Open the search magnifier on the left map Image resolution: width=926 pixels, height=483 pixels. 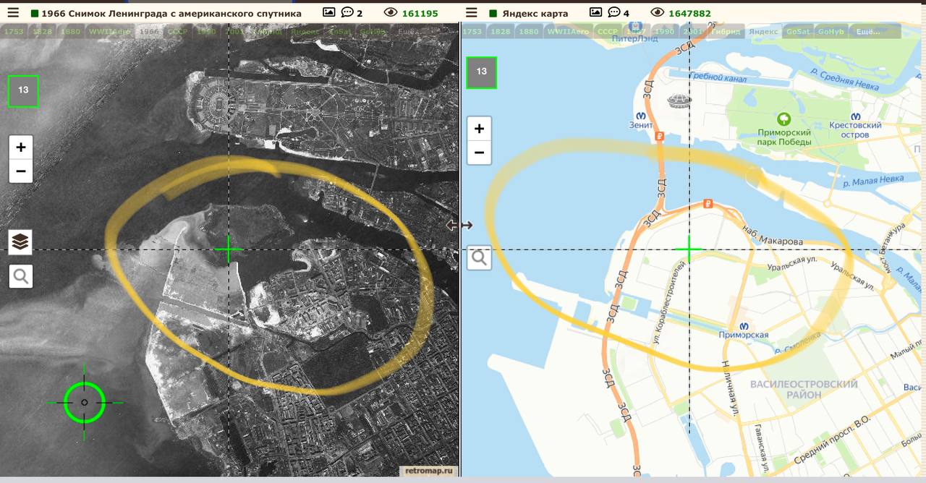pyautogui.click(x=20, y=276)
